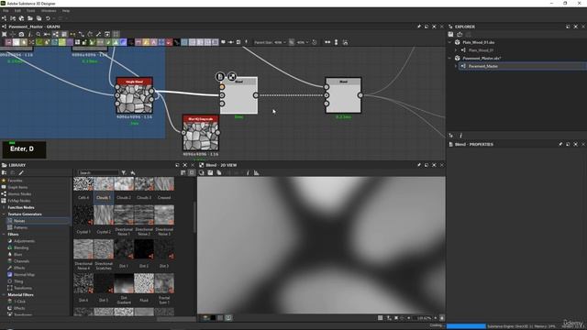Select the Noises library category
The image size is (587, 330).
[x=19, y=221]
